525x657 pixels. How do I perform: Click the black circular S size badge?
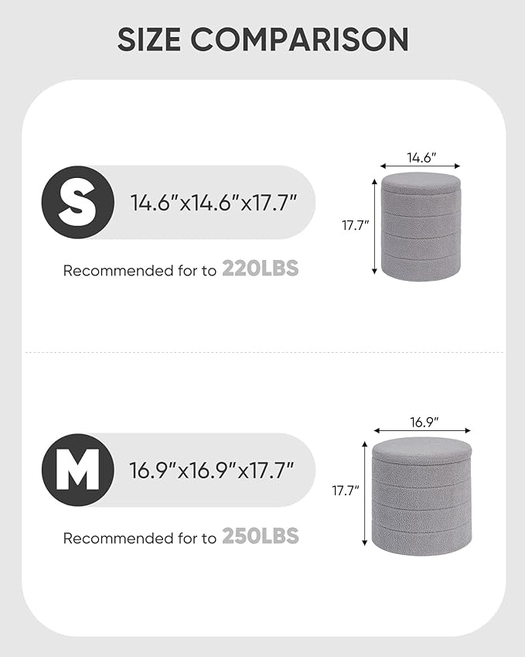click(x=78, y=202)
